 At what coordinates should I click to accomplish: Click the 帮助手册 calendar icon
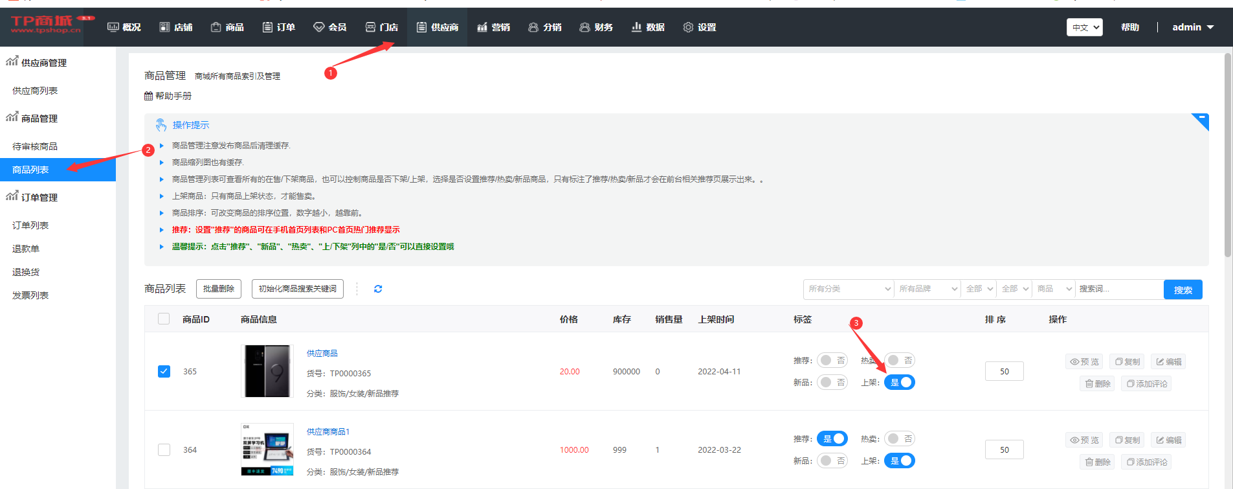[x=148, y=97]
